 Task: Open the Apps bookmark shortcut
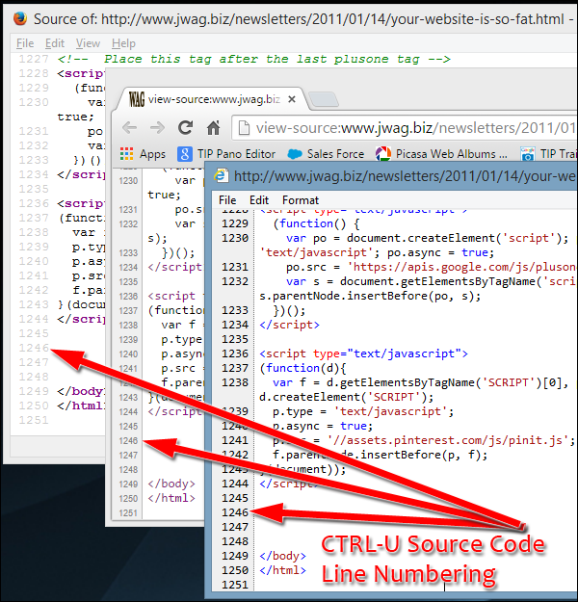coord(143,154)
